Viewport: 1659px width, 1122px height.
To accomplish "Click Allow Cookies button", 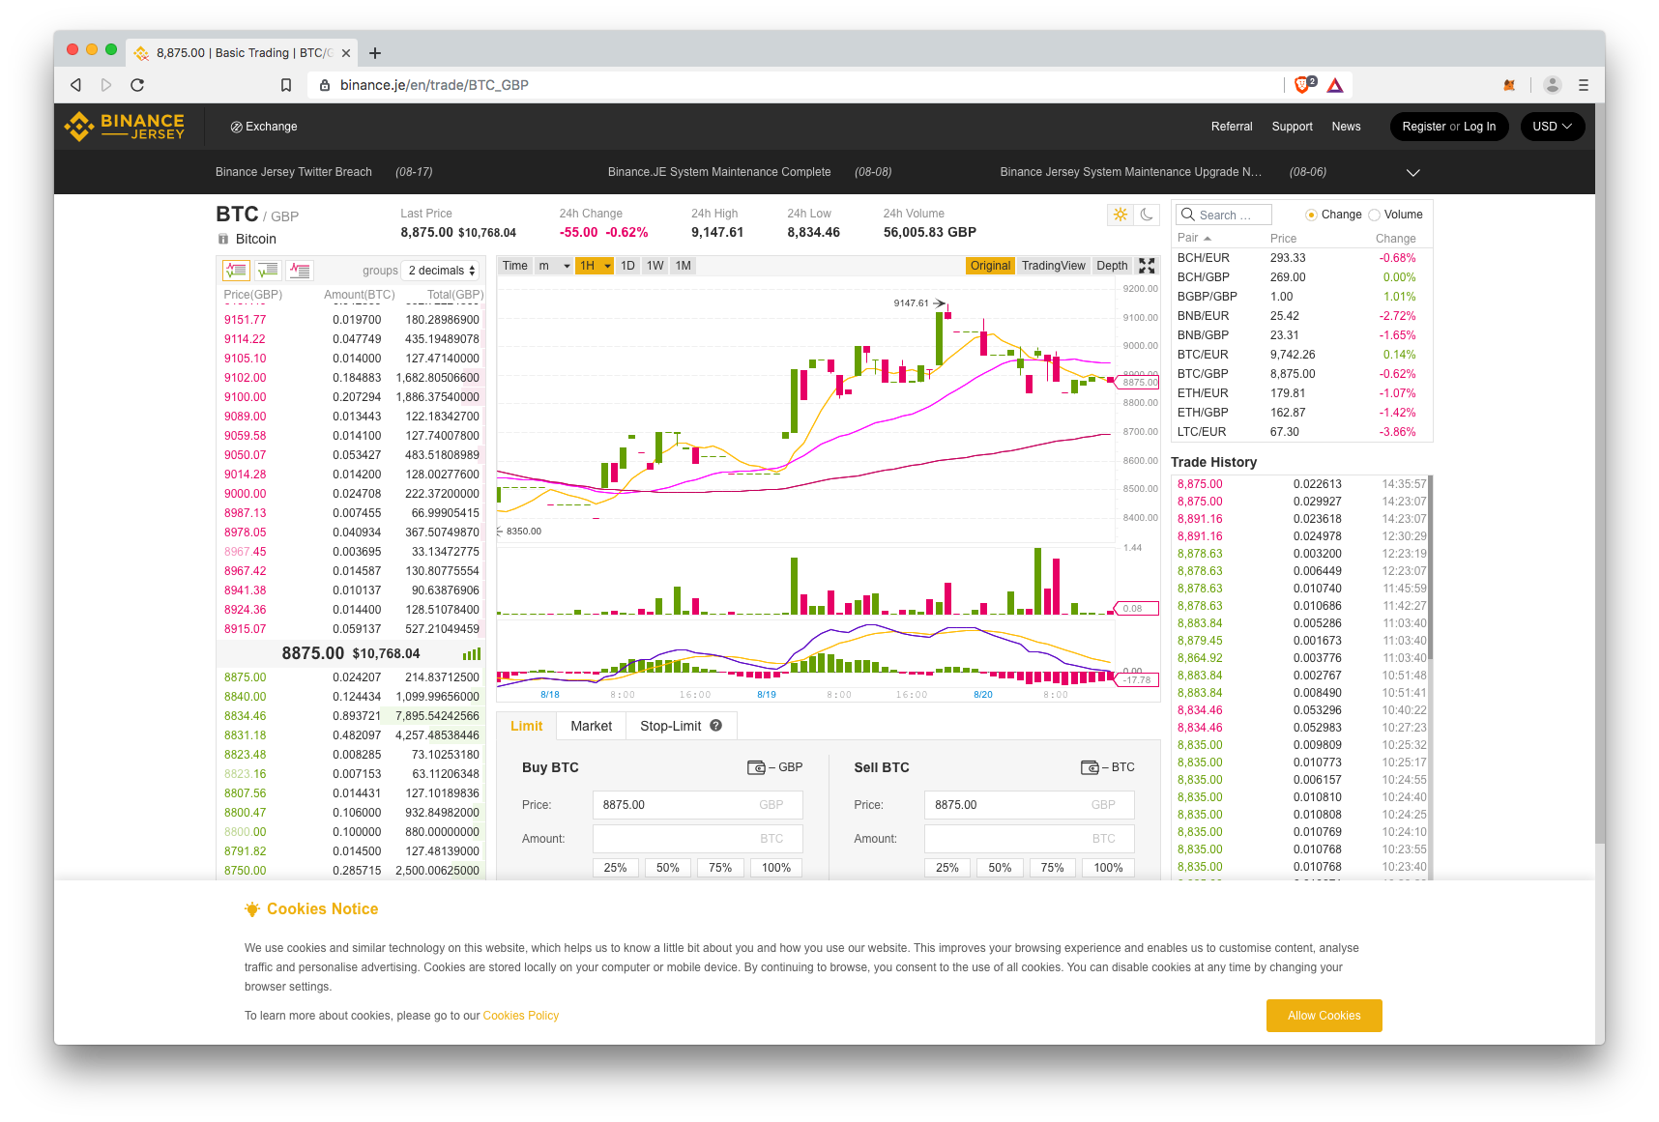I will pyautogui.click(x=1324, y=1016).
